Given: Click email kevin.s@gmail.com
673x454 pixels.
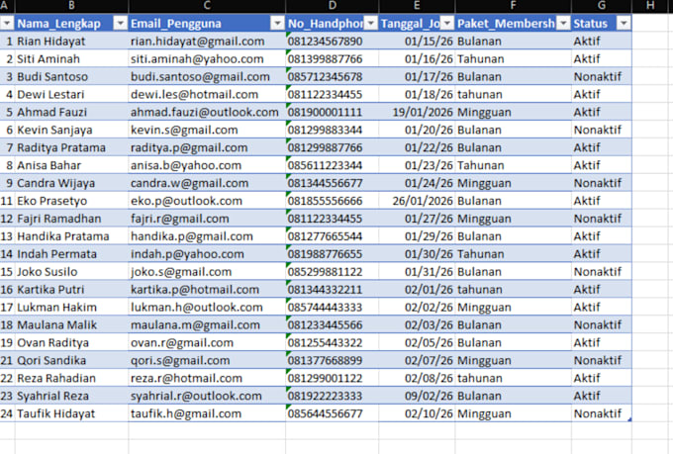Looking at the screenshot, I should click(207, 130).
